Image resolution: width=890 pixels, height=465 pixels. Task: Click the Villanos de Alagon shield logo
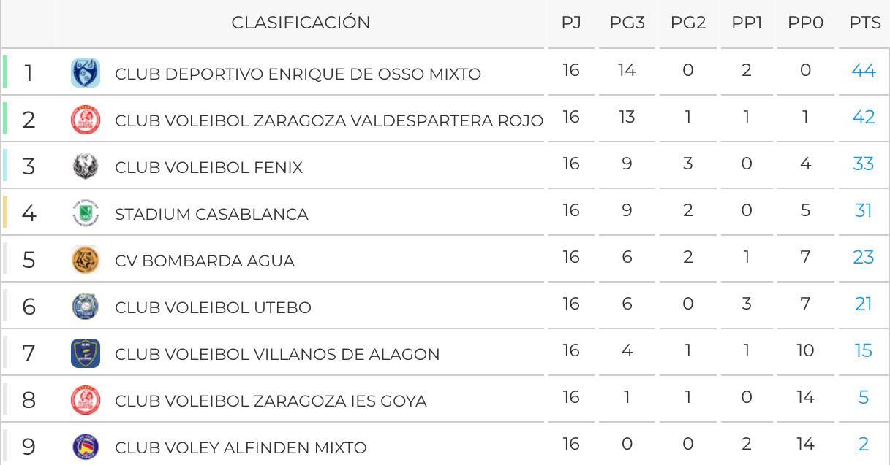86,354
